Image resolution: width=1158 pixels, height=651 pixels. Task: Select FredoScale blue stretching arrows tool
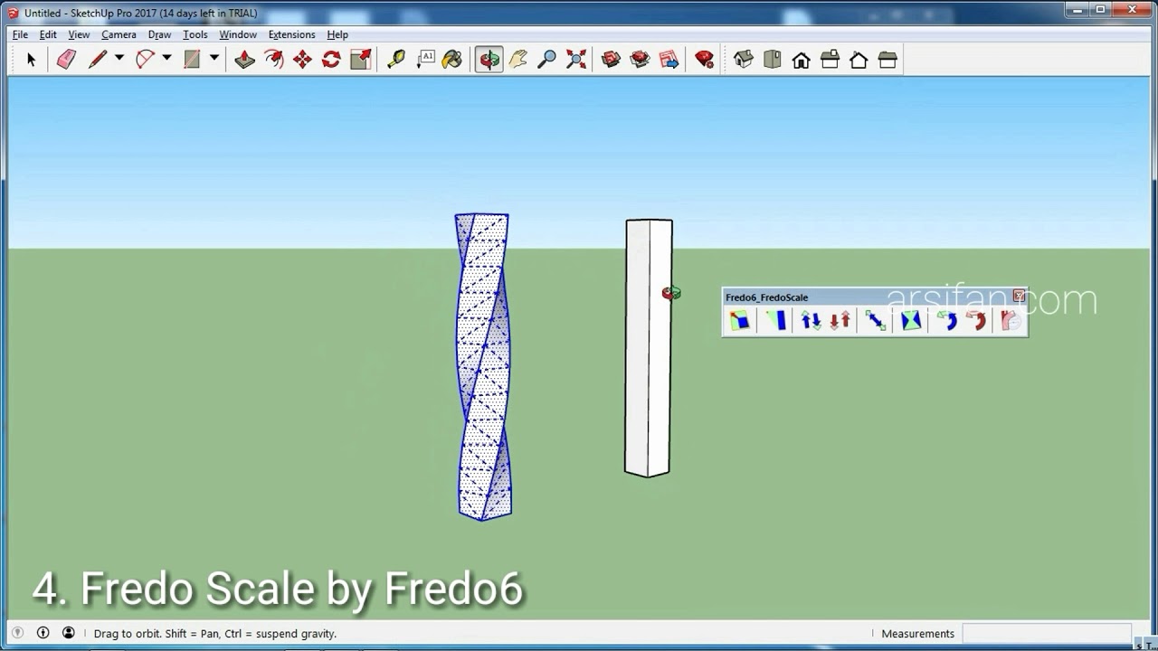coord(811,320)
